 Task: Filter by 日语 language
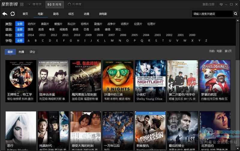tap(86, 29)
